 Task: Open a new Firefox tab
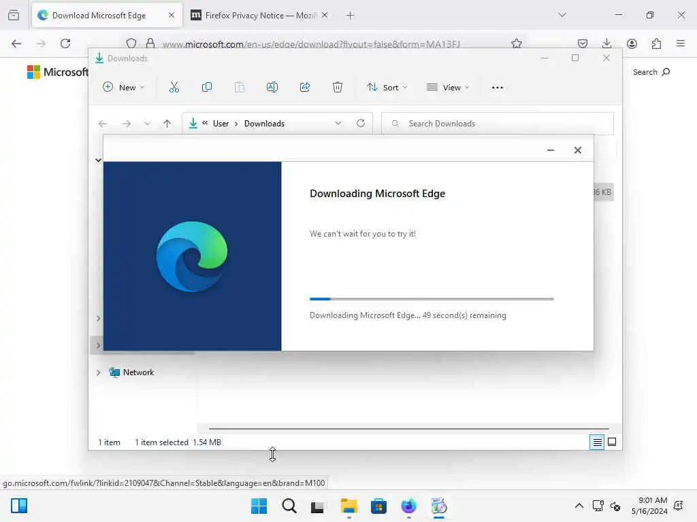pyautogui.click(x=351, y=16)
